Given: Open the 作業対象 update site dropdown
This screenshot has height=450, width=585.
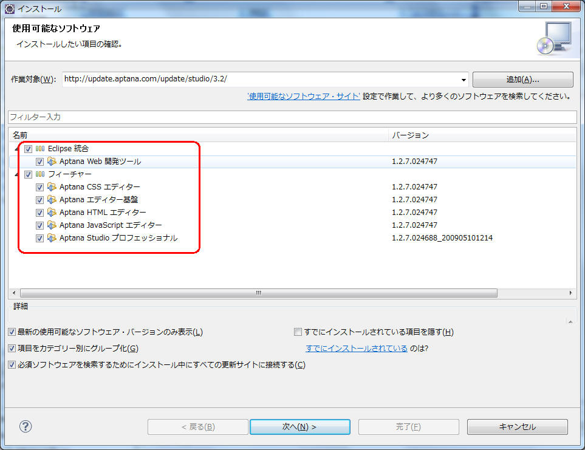Looking at the screenshot, I should pos(464,80).
